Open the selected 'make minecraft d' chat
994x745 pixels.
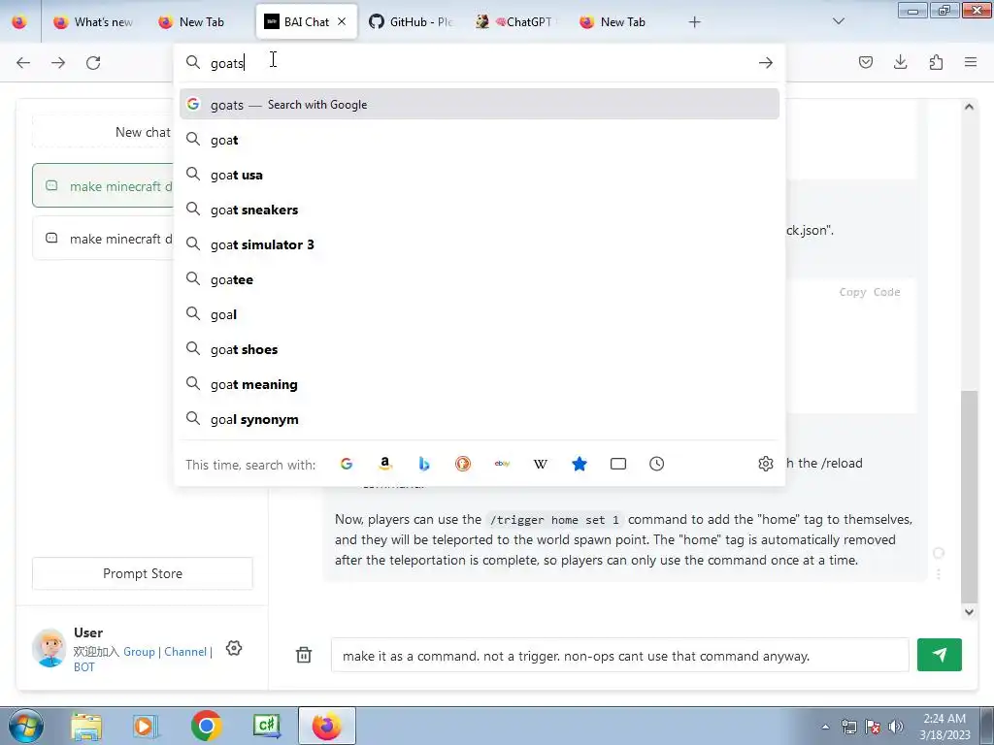click(103, 185)
